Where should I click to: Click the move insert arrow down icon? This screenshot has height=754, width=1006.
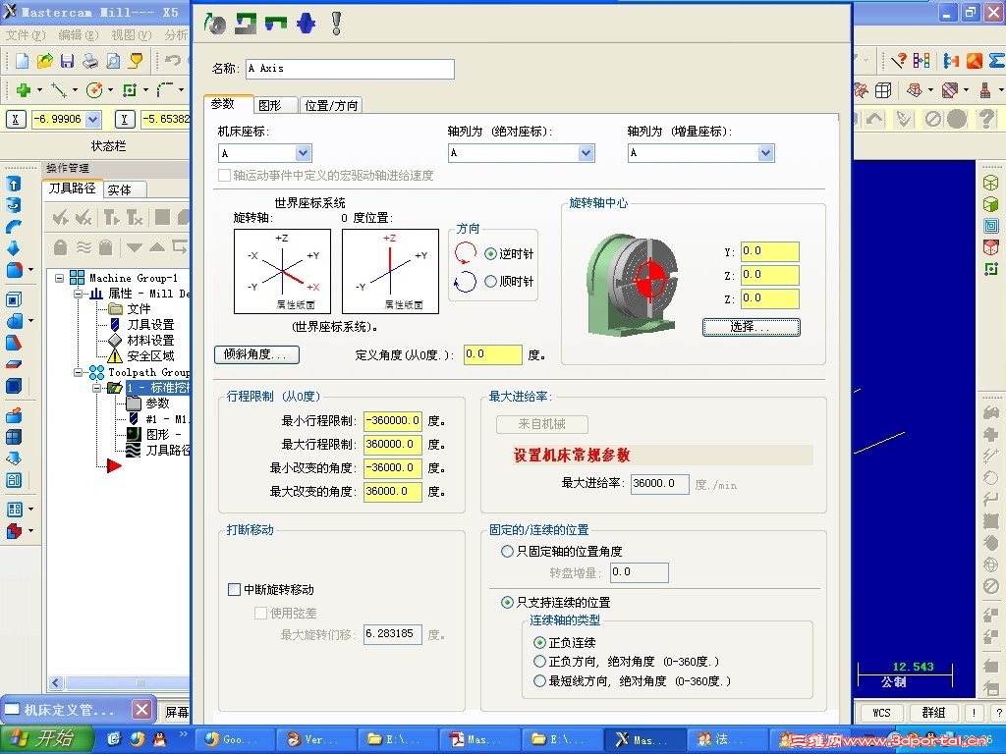click(x=134, y=247)
